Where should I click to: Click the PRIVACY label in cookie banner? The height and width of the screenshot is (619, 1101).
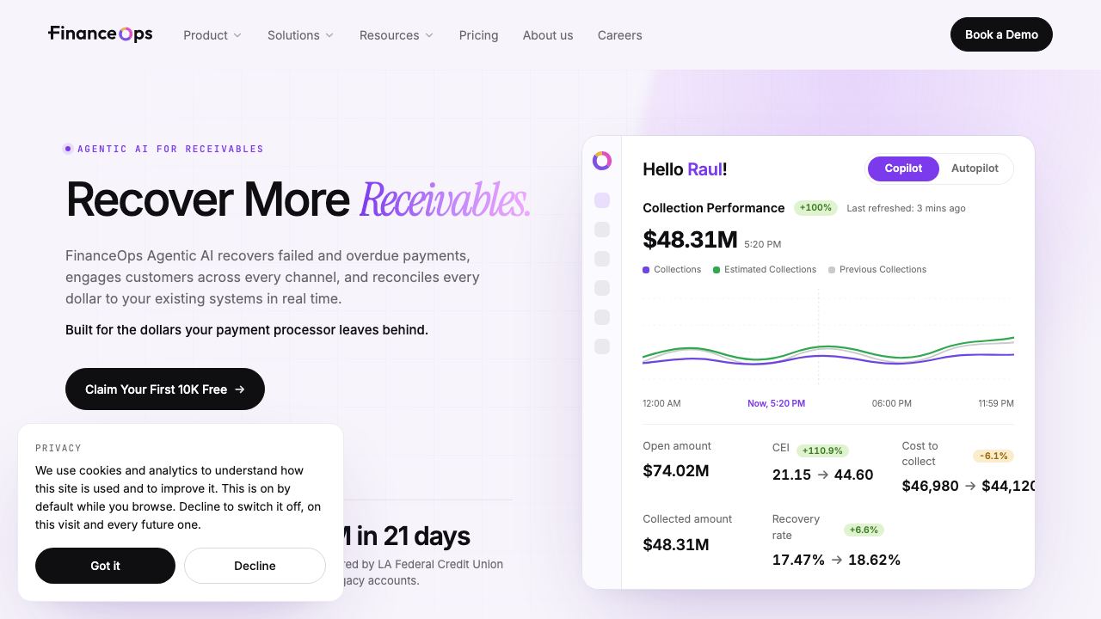coord(58,448)
